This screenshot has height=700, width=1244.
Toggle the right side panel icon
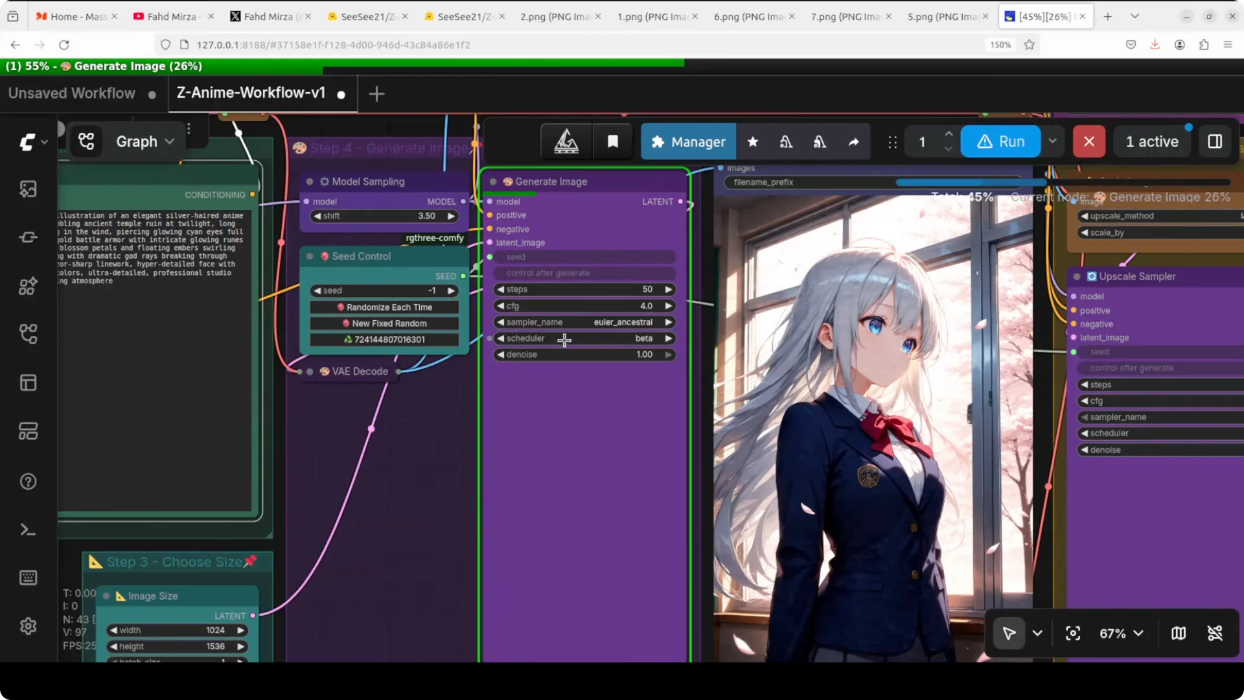click(x=1215, y=141)
